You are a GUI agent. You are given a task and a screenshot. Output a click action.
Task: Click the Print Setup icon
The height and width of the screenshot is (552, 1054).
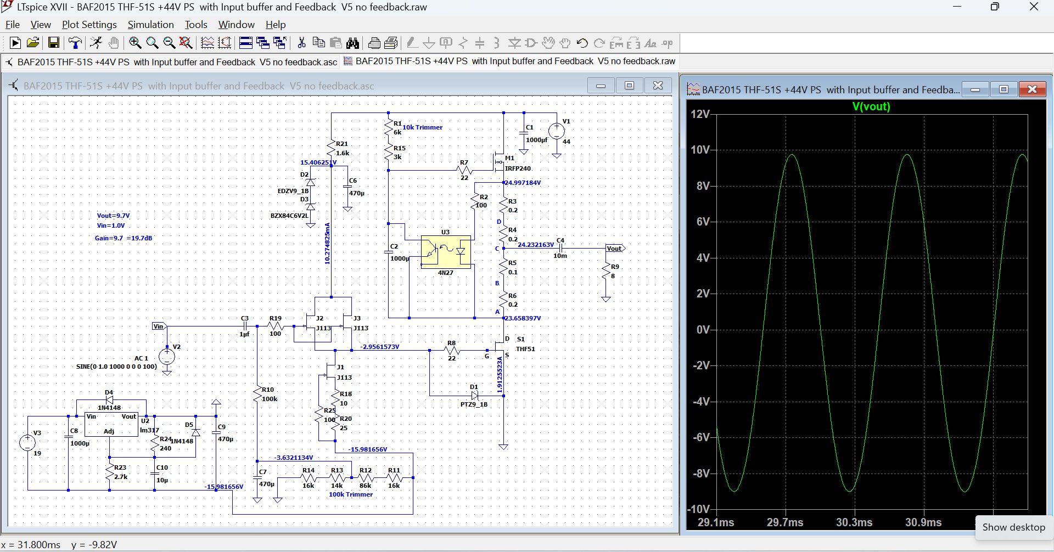(x=391, y=43)
